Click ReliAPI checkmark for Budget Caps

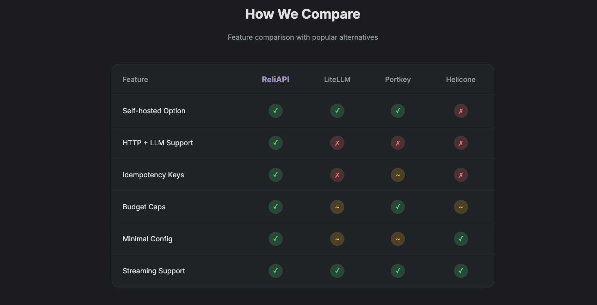(276, 207)
